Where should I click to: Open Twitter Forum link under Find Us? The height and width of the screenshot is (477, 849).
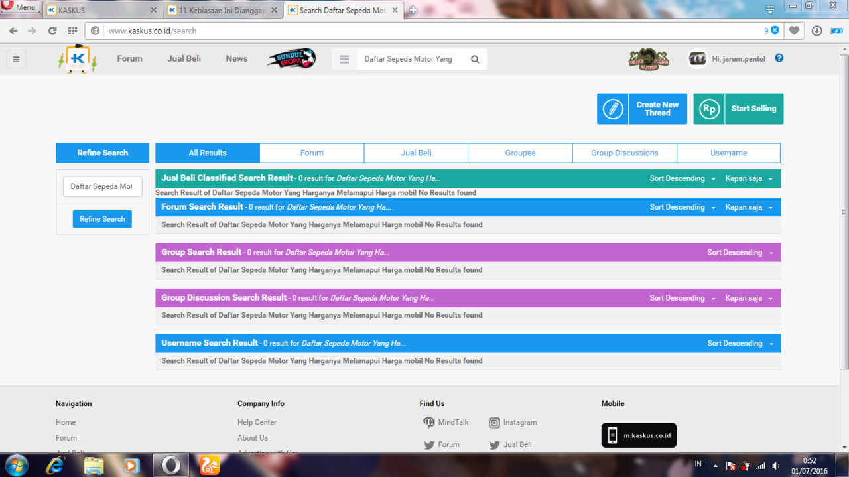(442, 444)
